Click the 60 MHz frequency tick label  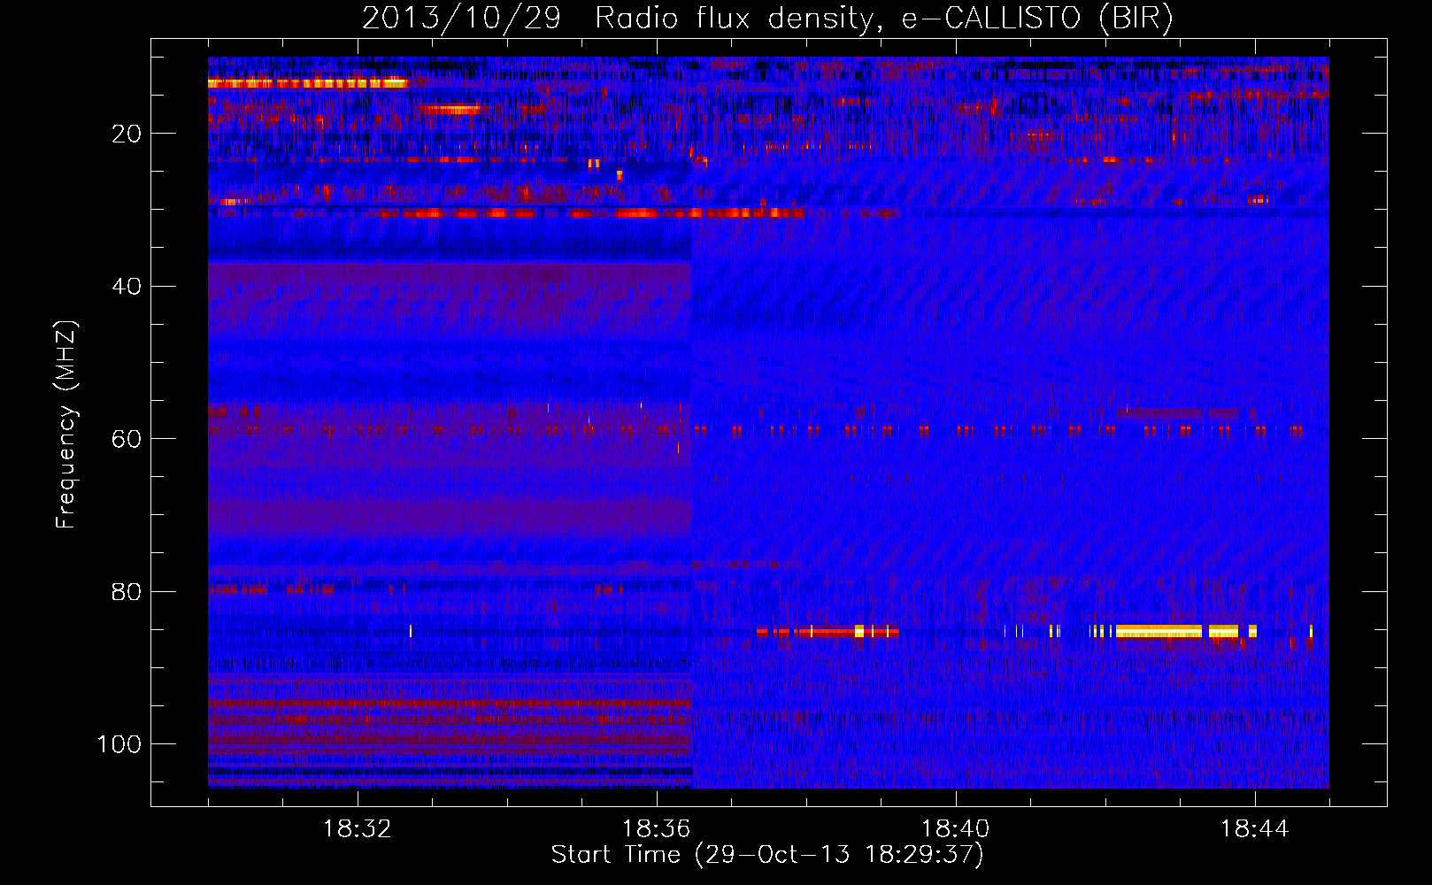127,439
